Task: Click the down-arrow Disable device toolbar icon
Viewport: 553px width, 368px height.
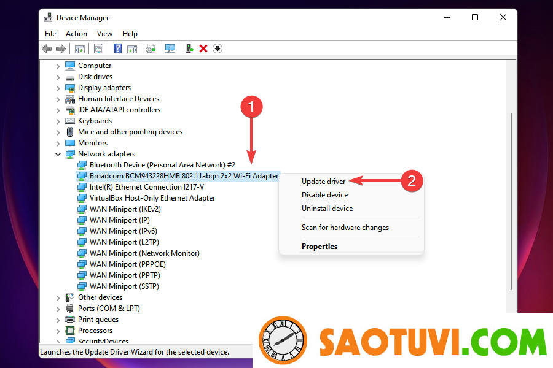Action: (x=218, y=48)
